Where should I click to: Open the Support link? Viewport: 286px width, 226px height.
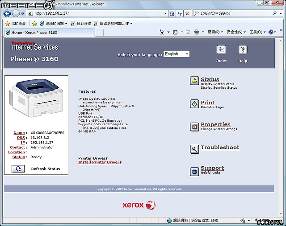click(x=212, y=168)
